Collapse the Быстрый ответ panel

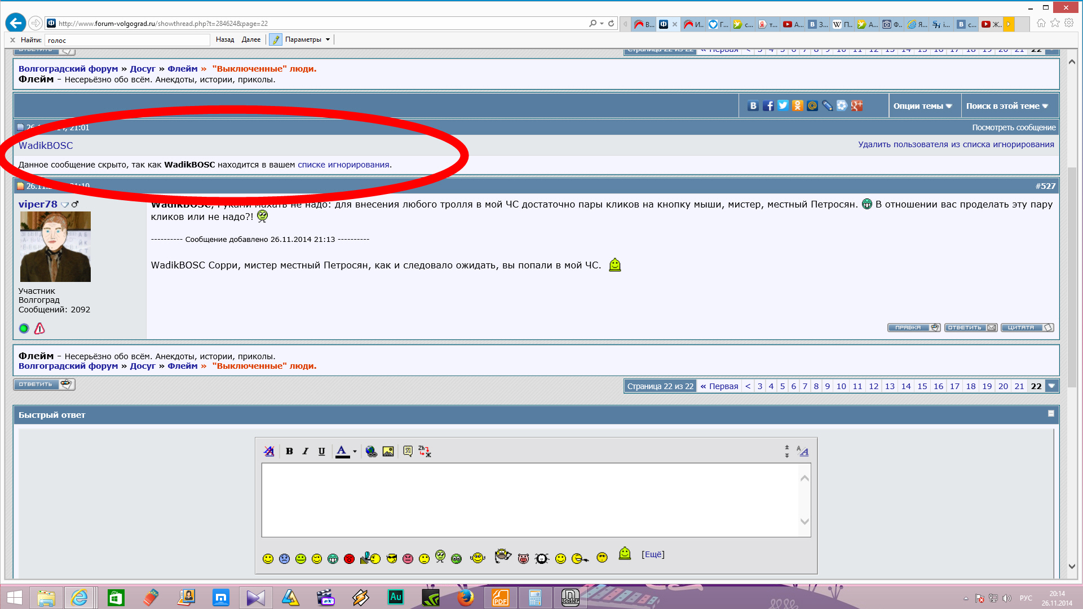click(x=1051, y=413)
